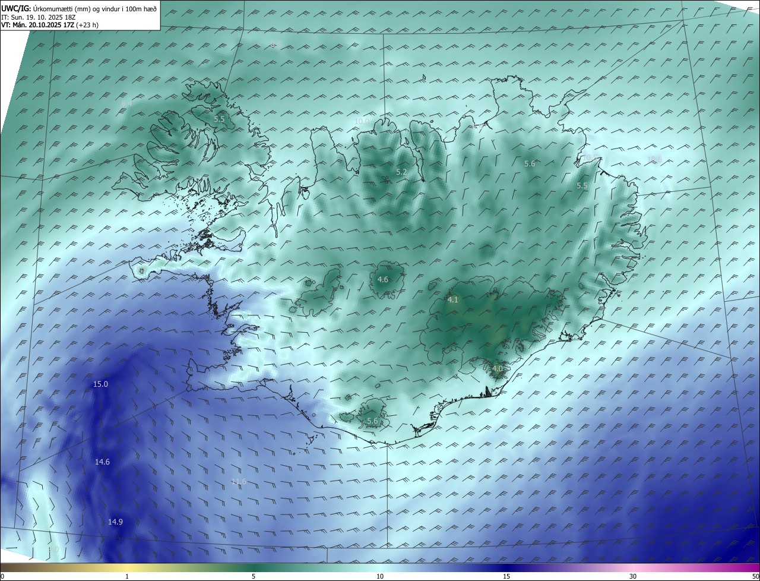Click the 14.6 value in the southwest sea
The image size is (760, 581).
click(102, 462)
